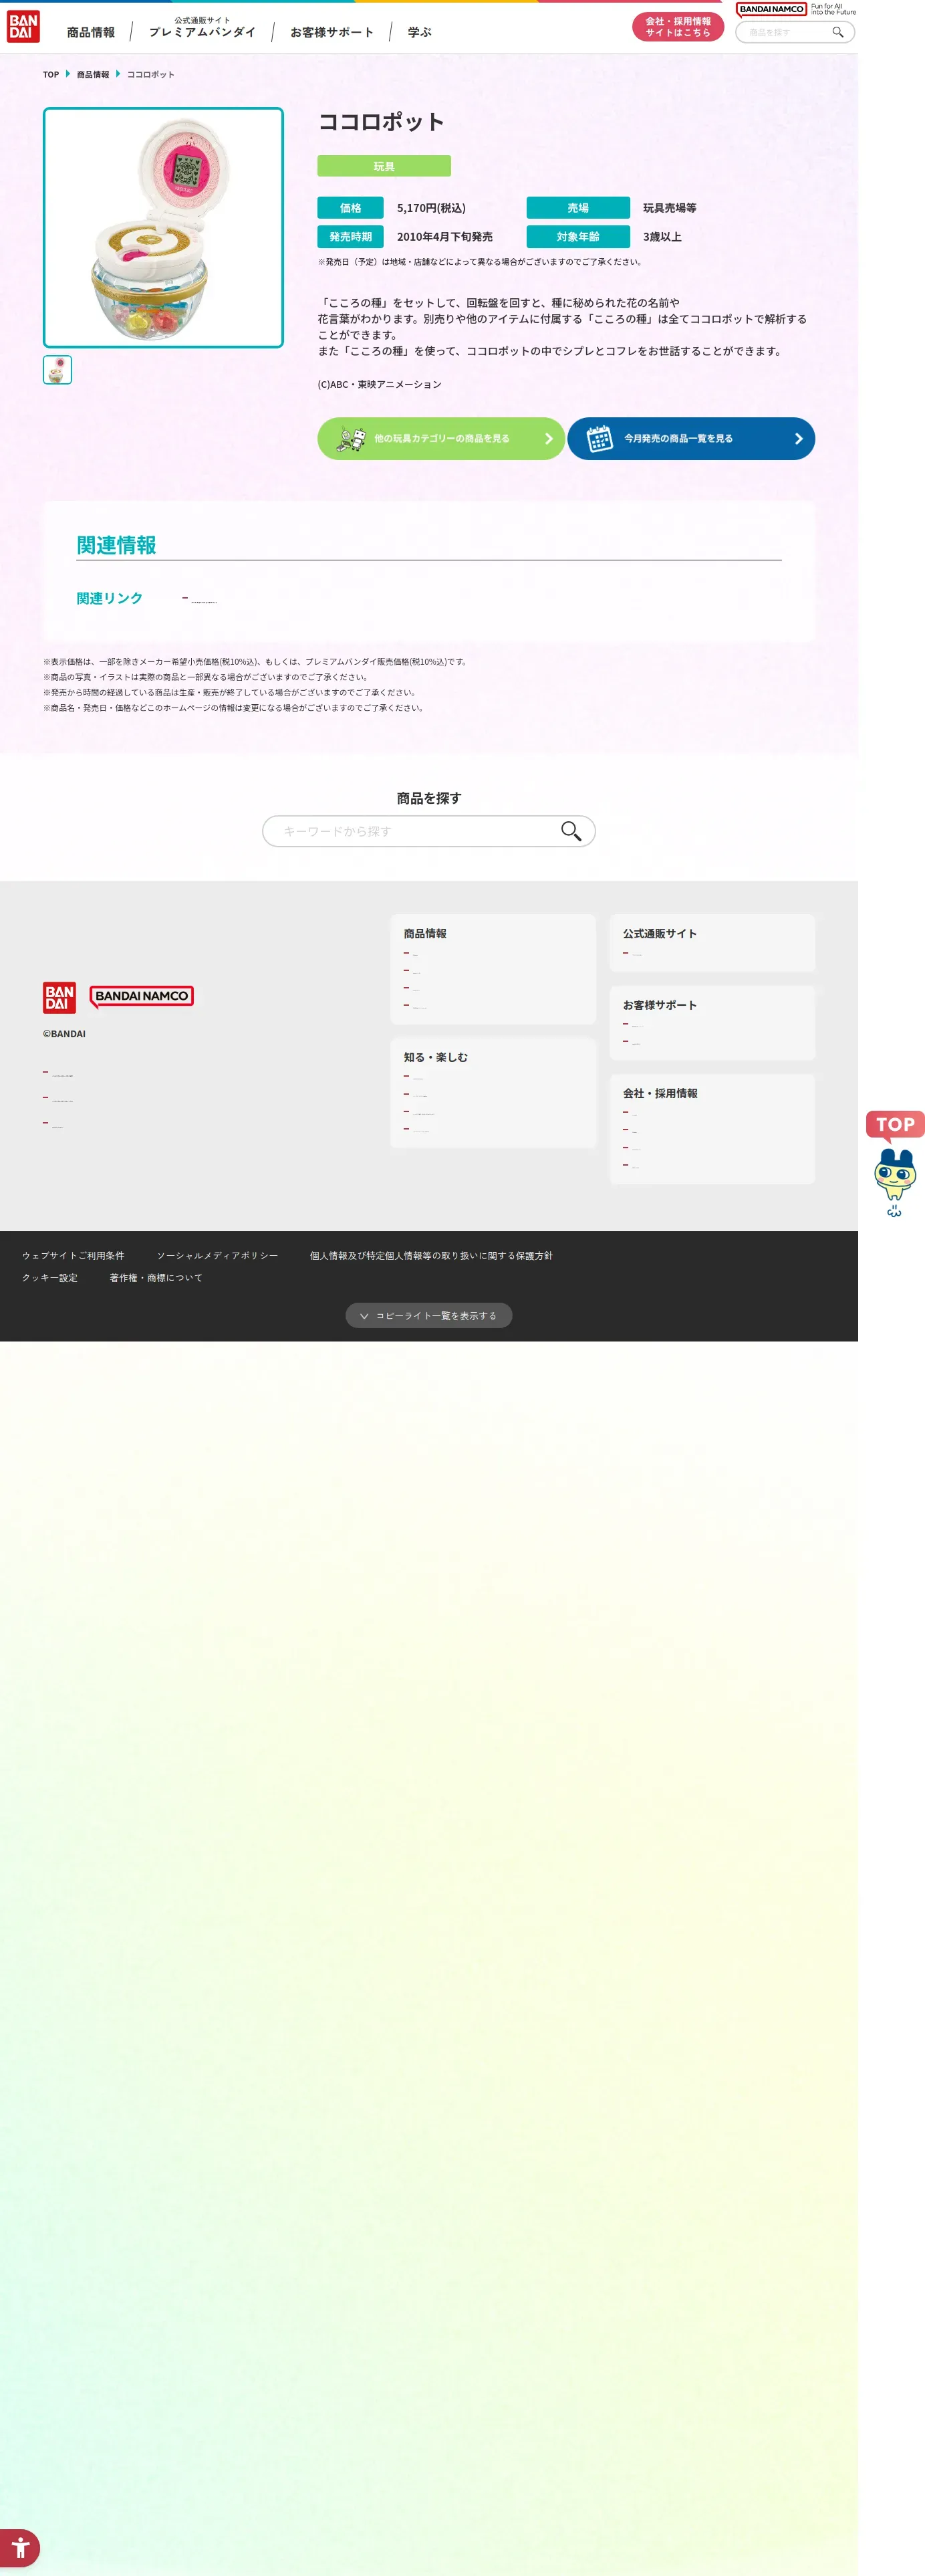The height and width of the screenshot is (2576, 925).
Task: Click the (C)ABC・東映アニメーション copyright text
Action: point(380,384)
